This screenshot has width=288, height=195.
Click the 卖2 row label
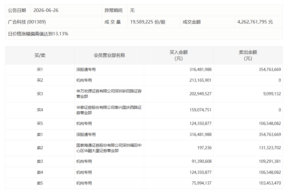pos(40,148)
